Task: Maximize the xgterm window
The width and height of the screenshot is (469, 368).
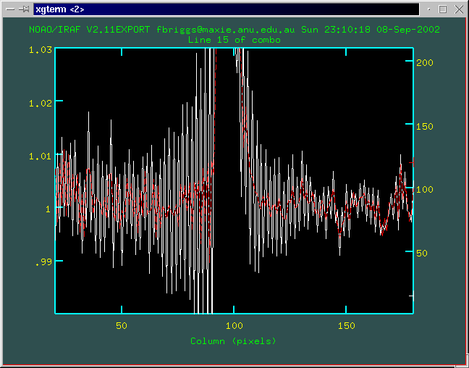Action: pyautogui.click(x=443, y=9)
